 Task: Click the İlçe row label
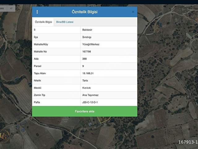pyautogui.click(x=36, y=37)
